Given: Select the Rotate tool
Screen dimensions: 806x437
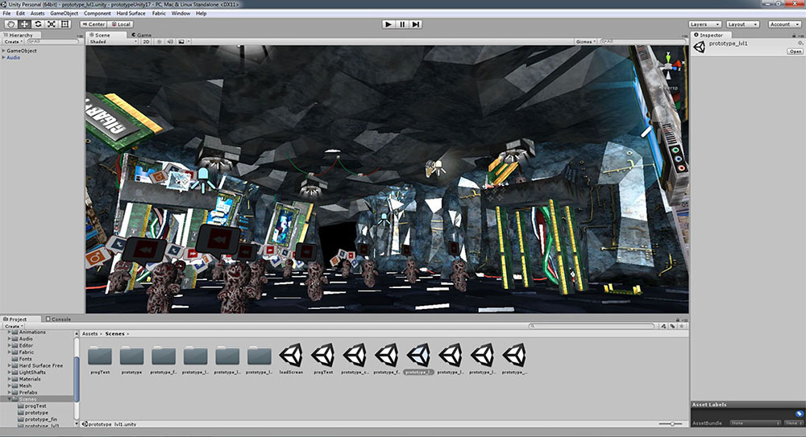Looking at the screenshot, I should [37, 24].
